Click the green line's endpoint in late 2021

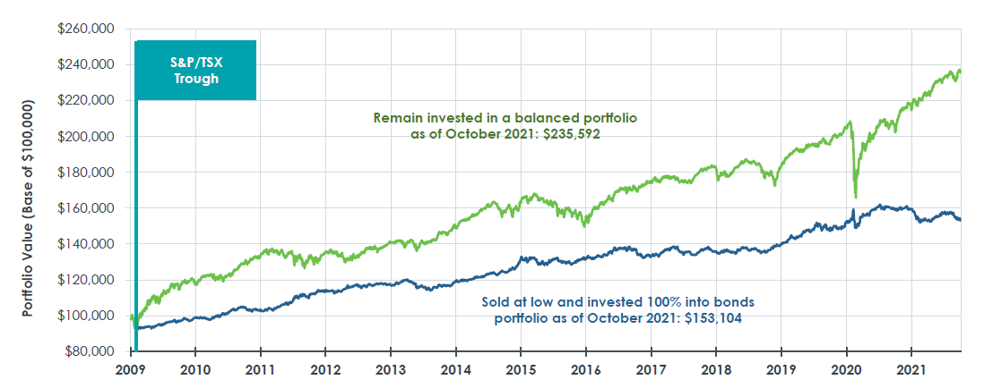click(x=961, y=71)
